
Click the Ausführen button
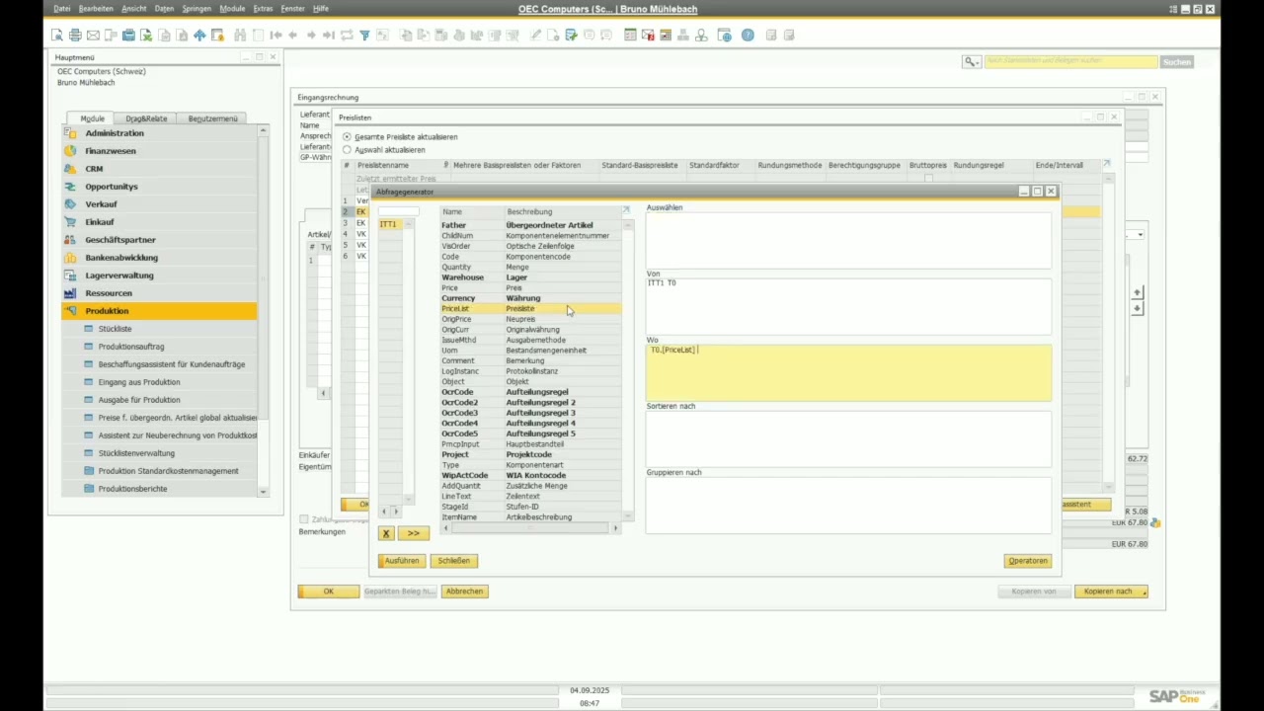click(x=401, y=561)
